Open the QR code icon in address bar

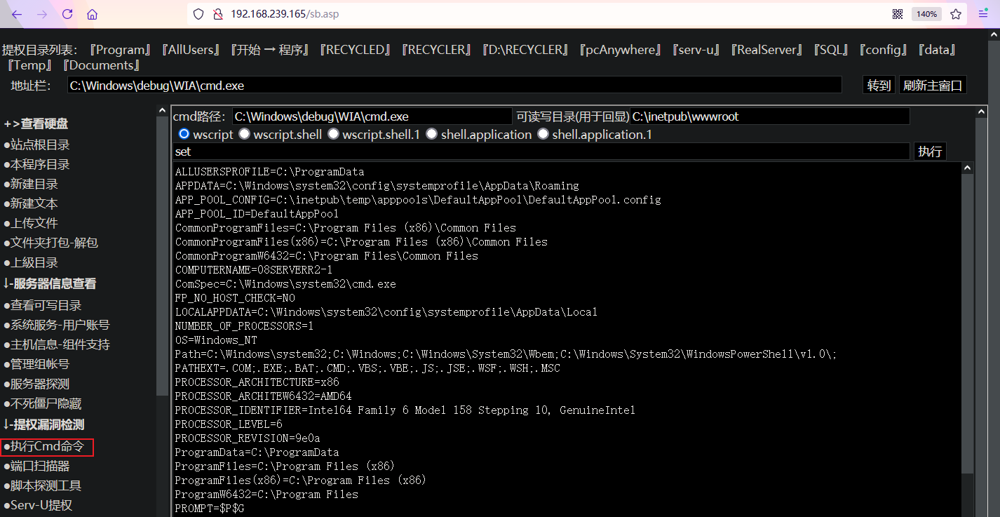(898, 14)
